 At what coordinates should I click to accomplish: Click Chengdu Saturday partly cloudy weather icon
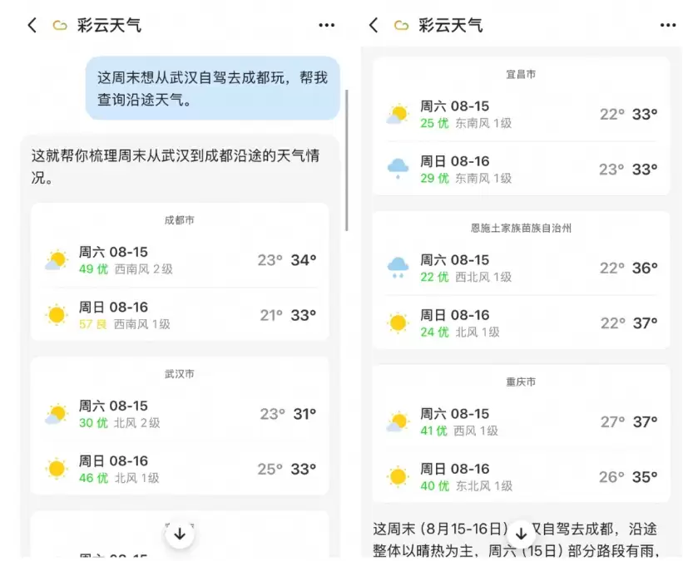tap(57, 260)
